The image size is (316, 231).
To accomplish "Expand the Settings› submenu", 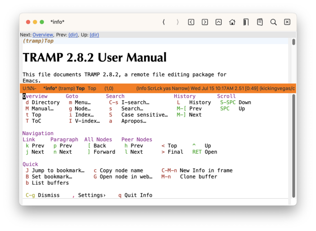I will [89, 195].
